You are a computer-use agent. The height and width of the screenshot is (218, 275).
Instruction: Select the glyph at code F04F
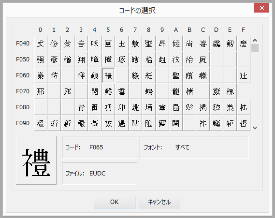click(244, 44)
